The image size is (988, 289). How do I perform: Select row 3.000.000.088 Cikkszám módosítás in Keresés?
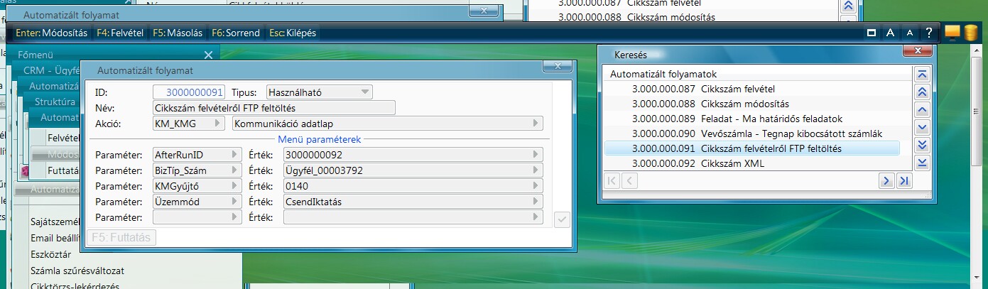click(751, 104)
